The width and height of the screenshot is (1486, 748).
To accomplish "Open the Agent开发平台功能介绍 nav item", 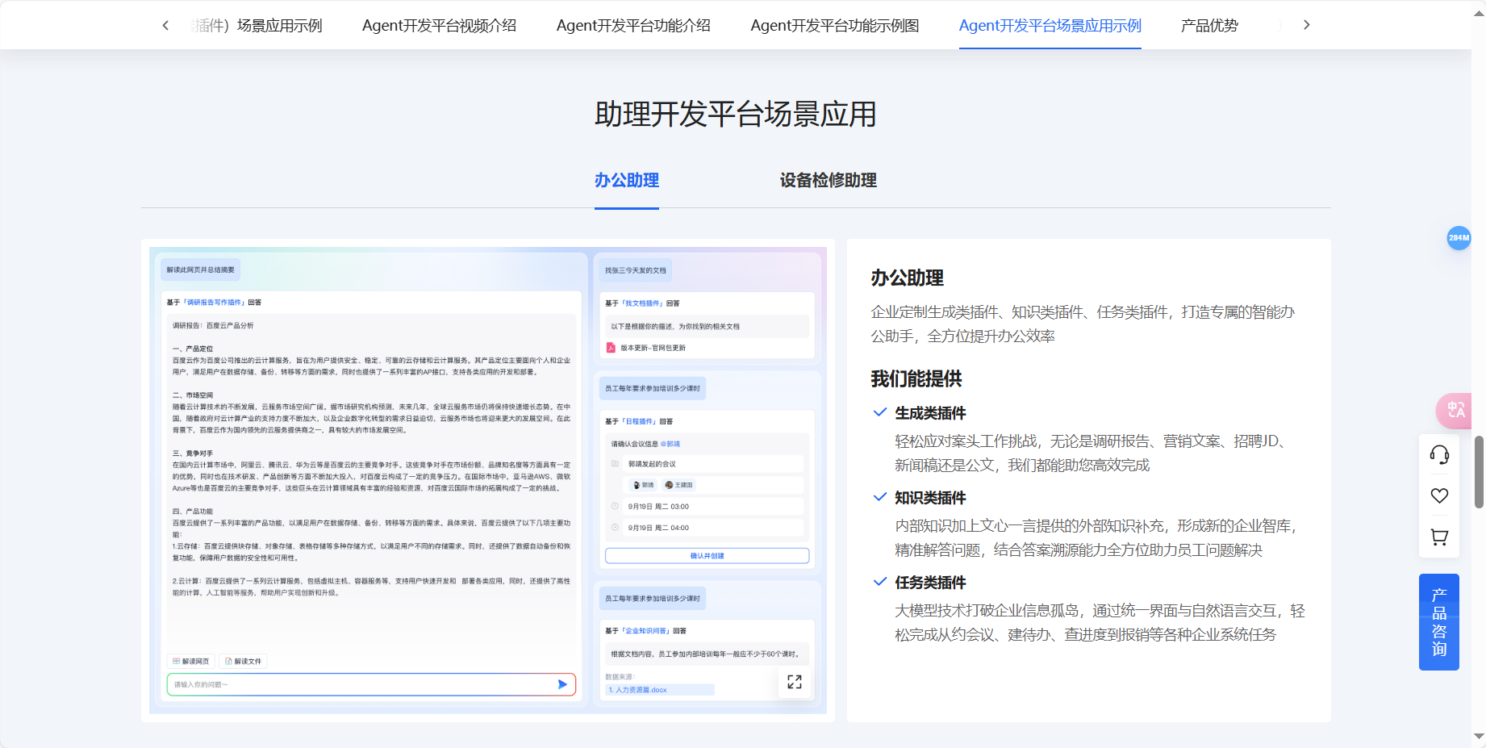I will coord(632,25).
